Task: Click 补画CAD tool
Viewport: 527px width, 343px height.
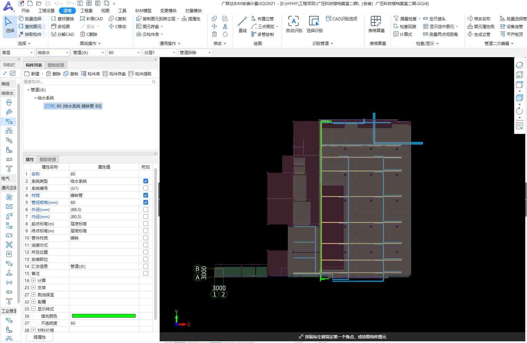Action: [x=92, y=19]
